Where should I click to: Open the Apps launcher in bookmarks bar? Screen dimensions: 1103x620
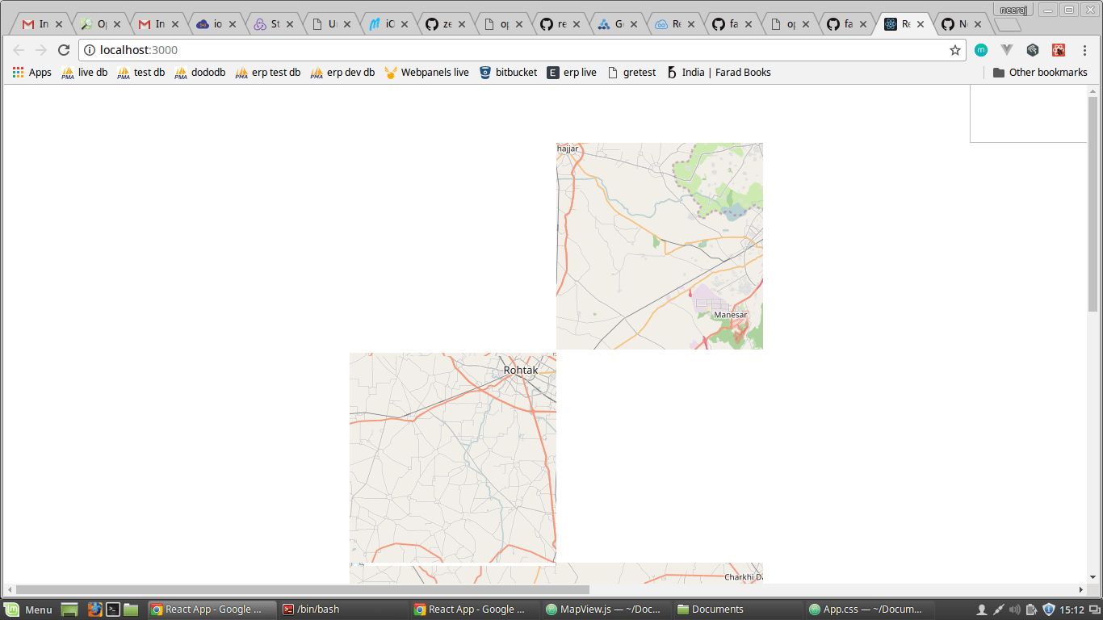(32, 73)
